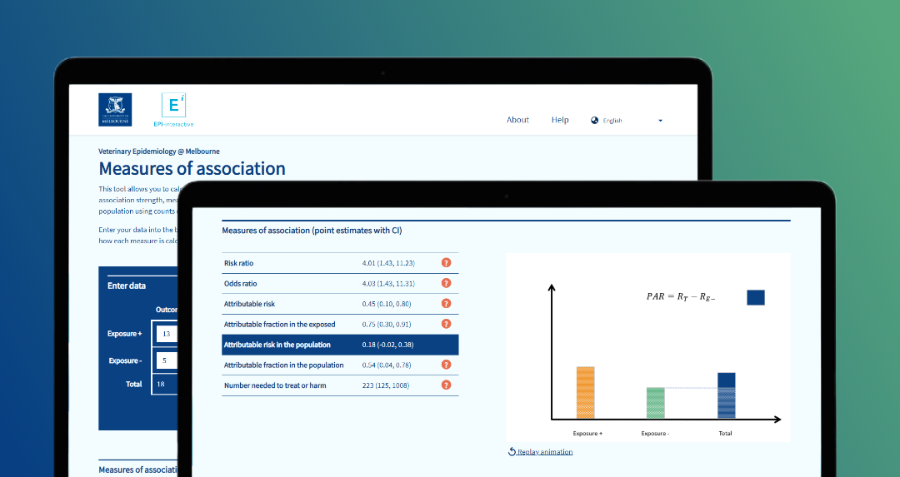This screenshot has height=477, width=900.
Task: Click Veterinary Epidemiology @ Melbourne breadcrumb text
Action: [159, 152]
